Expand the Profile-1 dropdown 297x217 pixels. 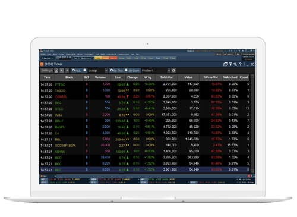pyautogui.click(x=169, y=70)
